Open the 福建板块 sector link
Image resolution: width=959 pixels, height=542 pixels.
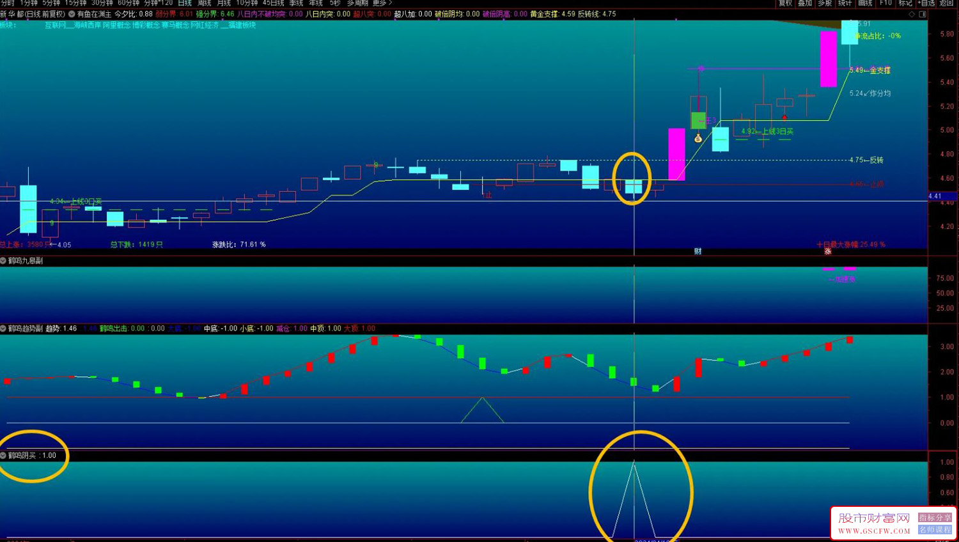tap(242, 25)
